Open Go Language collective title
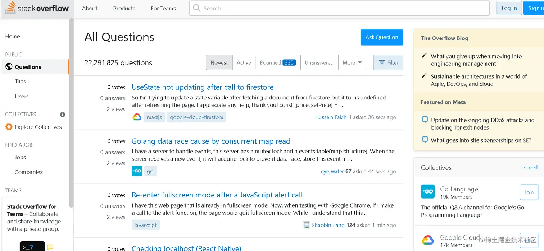Image resolution: width=544 pixels, height=251 pixels. pyautogui.click(x=459, y=189)
